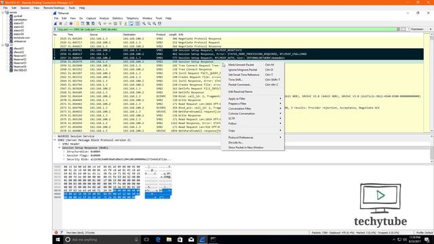Select Show Packet in New Window
This screenshot has height=244, width=434.
(253, 148)
